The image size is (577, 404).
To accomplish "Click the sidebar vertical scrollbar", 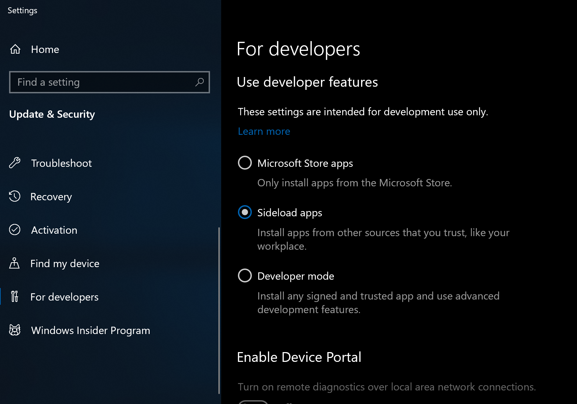I will click(219, 310).
